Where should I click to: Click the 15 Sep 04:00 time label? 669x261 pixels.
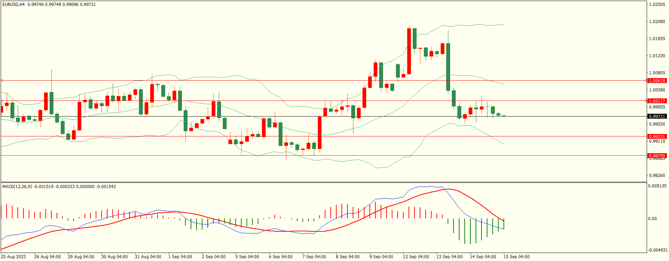click(x=516, y=257)
